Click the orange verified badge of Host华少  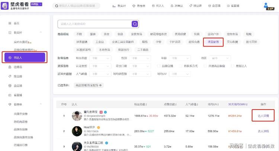pos(99,127)
